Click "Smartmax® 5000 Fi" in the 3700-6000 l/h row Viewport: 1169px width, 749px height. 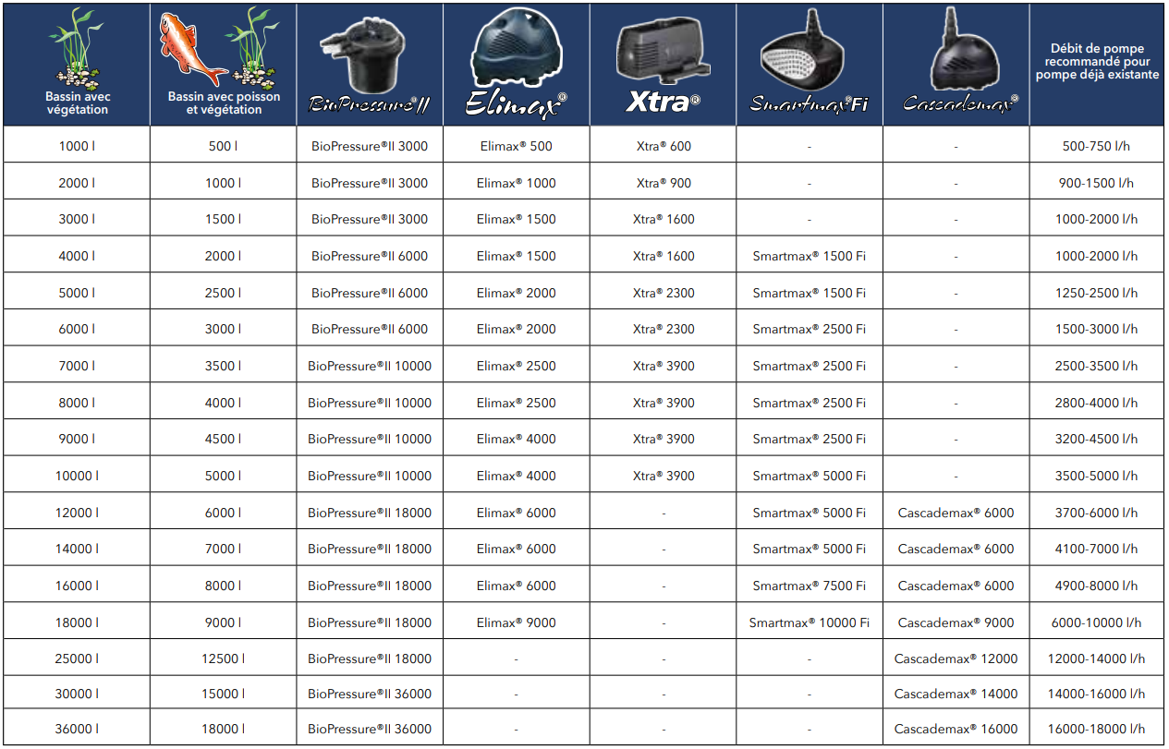(x=810, y=513)
